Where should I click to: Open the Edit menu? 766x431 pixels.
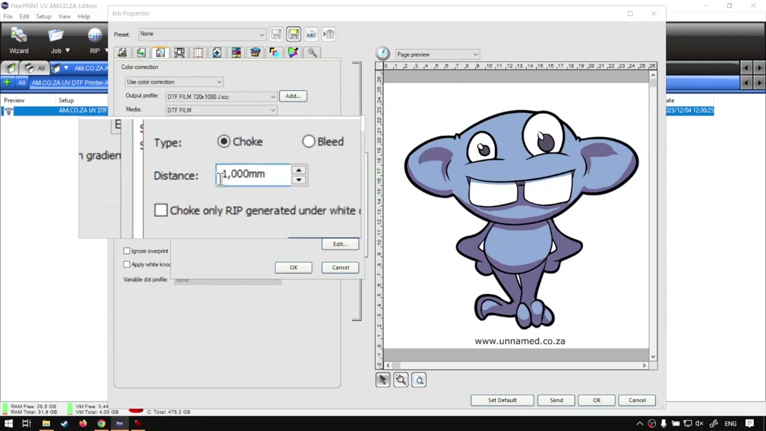coord(24,16)
